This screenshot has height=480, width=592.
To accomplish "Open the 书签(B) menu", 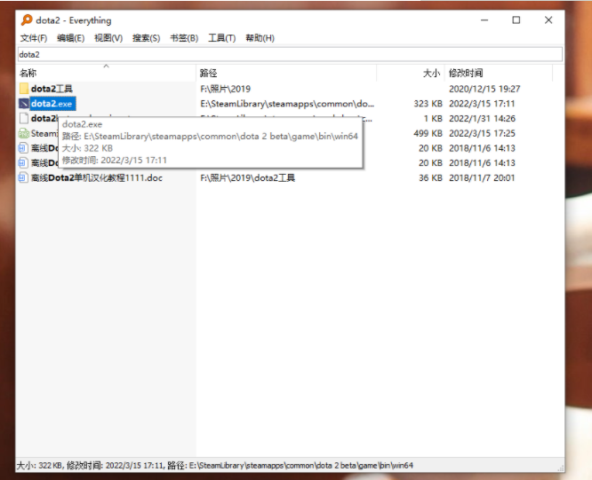I will (x=184, y=38).
